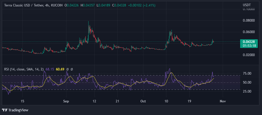This screenshot has height=115, width=262.
Task: Click the date label 21 on time axis
Action: click(118, 101)
